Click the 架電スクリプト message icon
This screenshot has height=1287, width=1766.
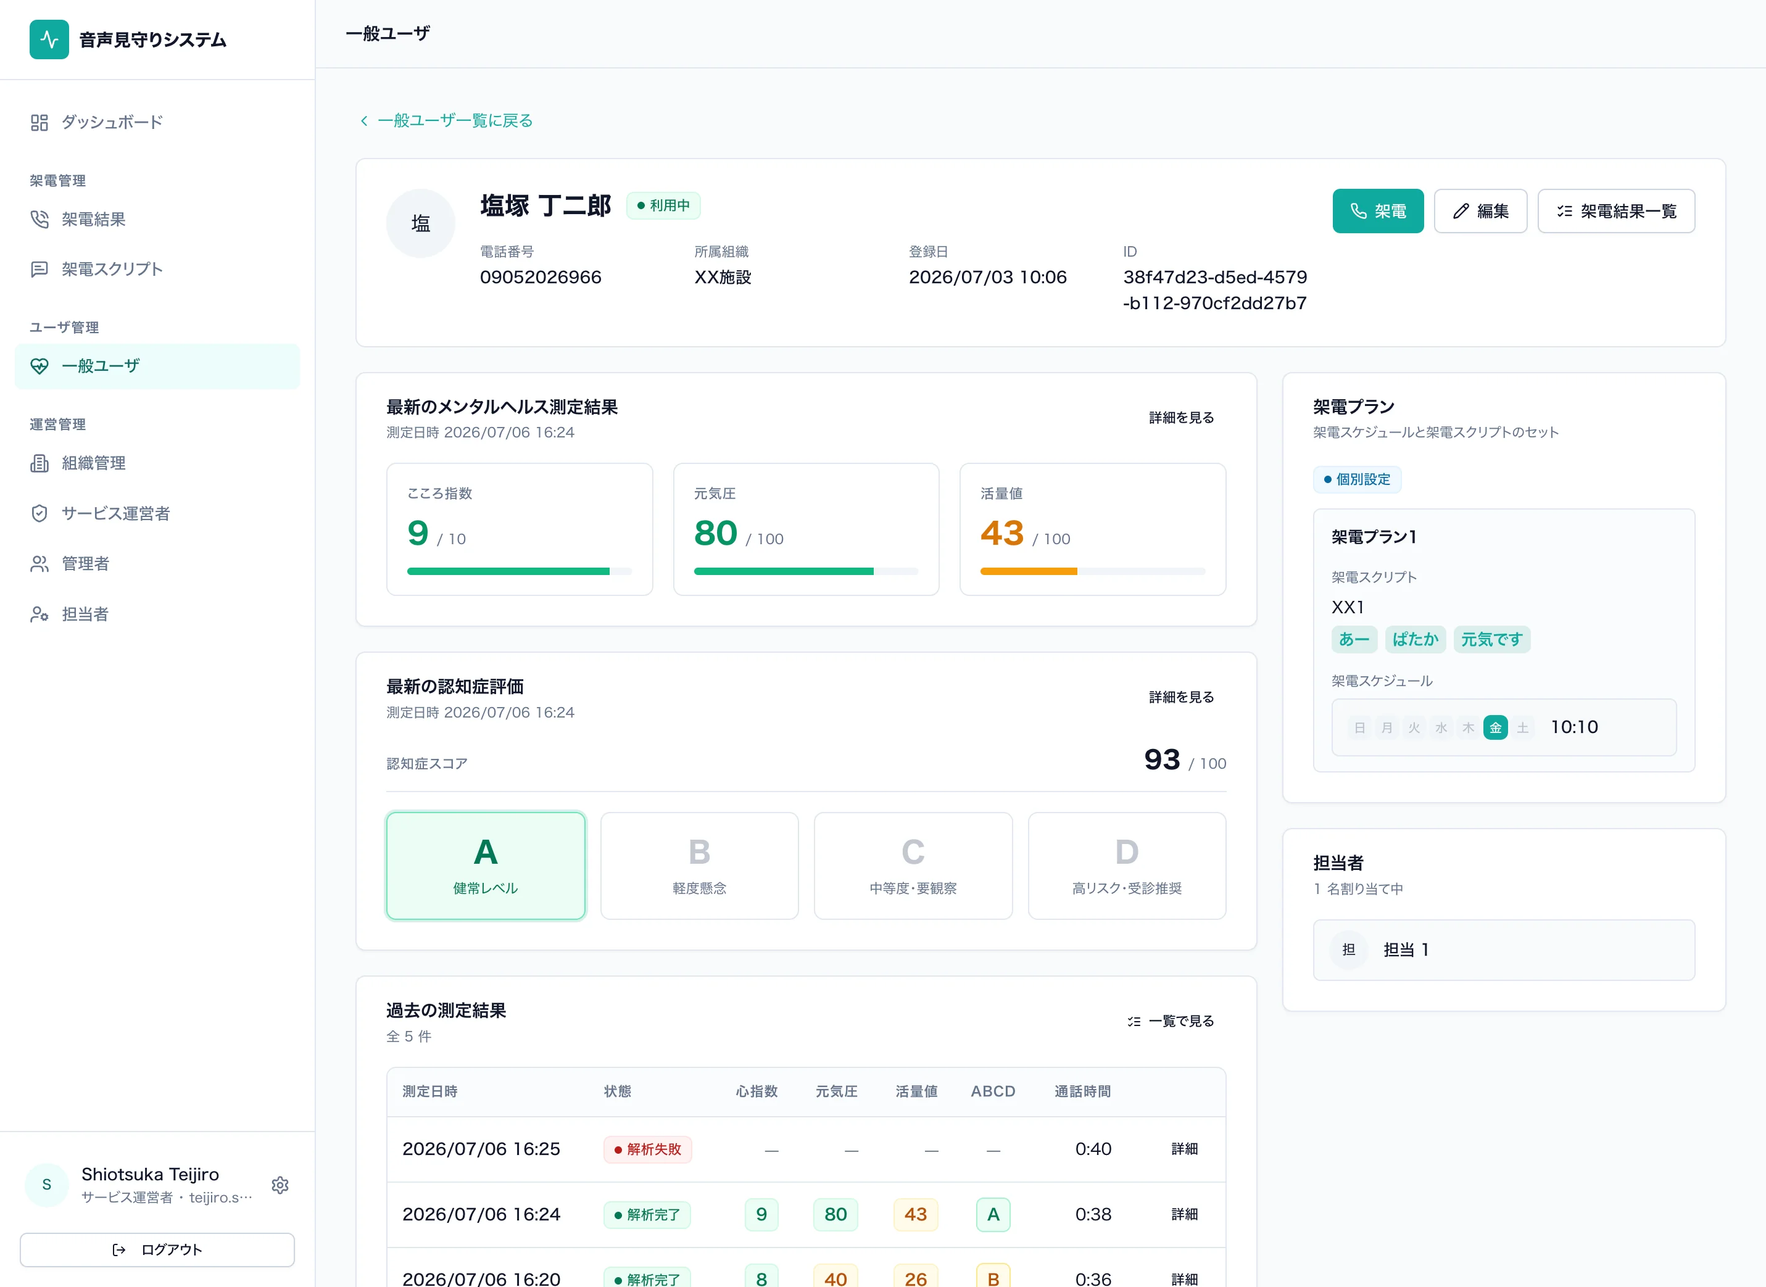(39, 270)
